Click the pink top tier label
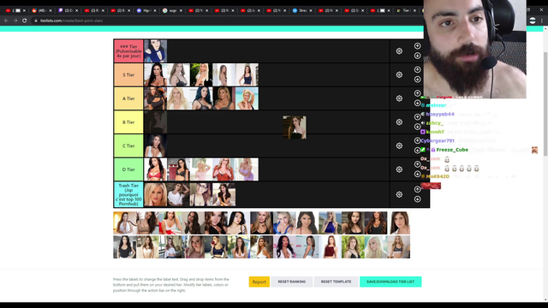Image resolution: width=548 pixels, height=308 pixels. click(x=128, y=51)
